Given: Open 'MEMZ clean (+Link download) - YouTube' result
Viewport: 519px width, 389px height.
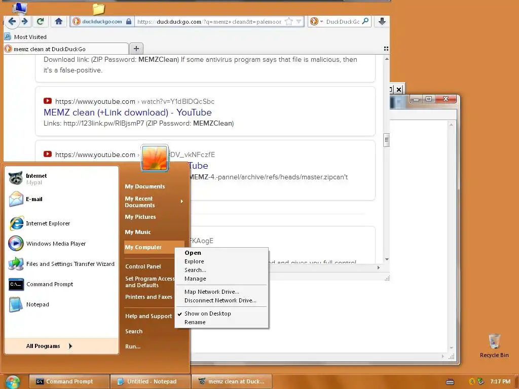Looking at the screenshot, I should click(127, 112).
